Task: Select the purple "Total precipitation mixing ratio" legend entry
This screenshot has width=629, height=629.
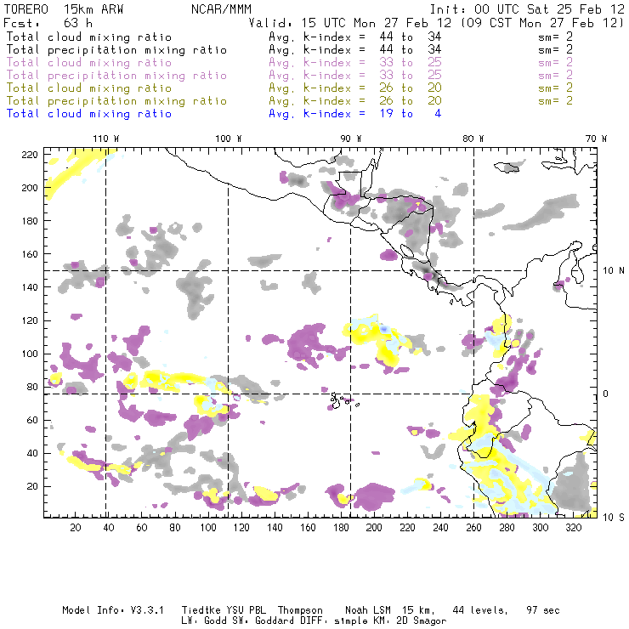Action: (x=116, y=76)
